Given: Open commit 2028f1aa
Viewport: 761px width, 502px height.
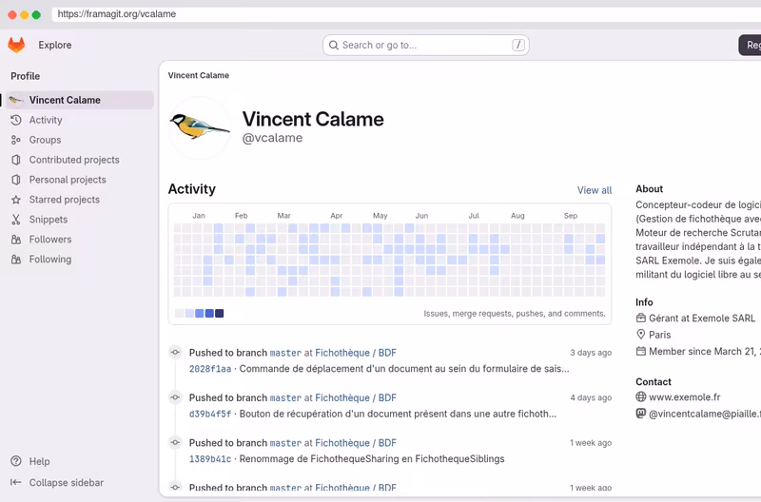Looking at the screenshot, I should (210, 369).
